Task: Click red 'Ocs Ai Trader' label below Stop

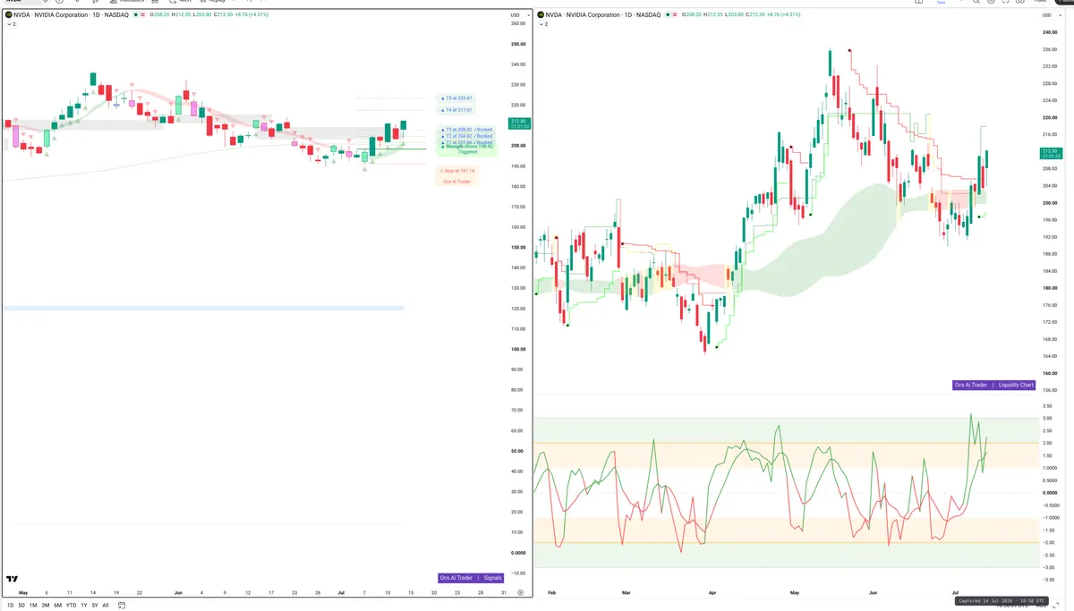Action: [456, 181]
